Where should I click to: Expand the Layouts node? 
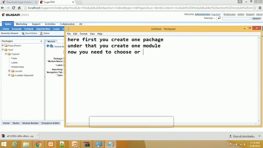[9, 71]
